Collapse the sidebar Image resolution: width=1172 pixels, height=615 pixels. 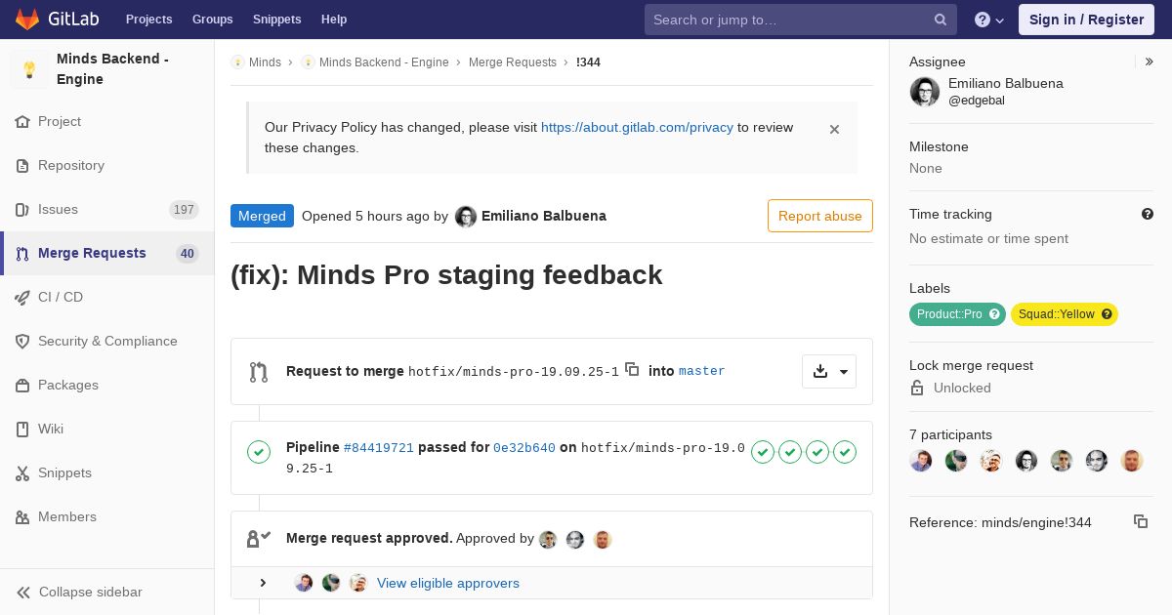[107, 592]
